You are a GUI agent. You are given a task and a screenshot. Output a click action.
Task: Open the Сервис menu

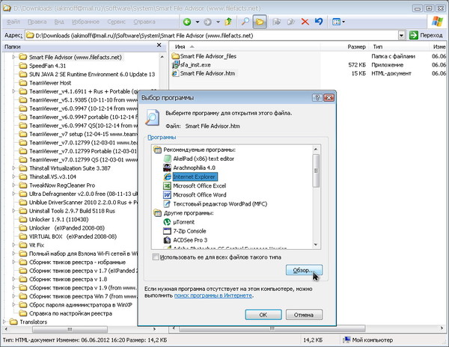click(x=116, y=22)
